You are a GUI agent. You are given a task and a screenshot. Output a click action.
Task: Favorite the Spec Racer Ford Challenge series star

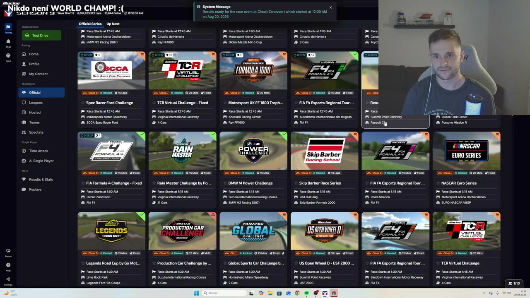click(83, 103)
